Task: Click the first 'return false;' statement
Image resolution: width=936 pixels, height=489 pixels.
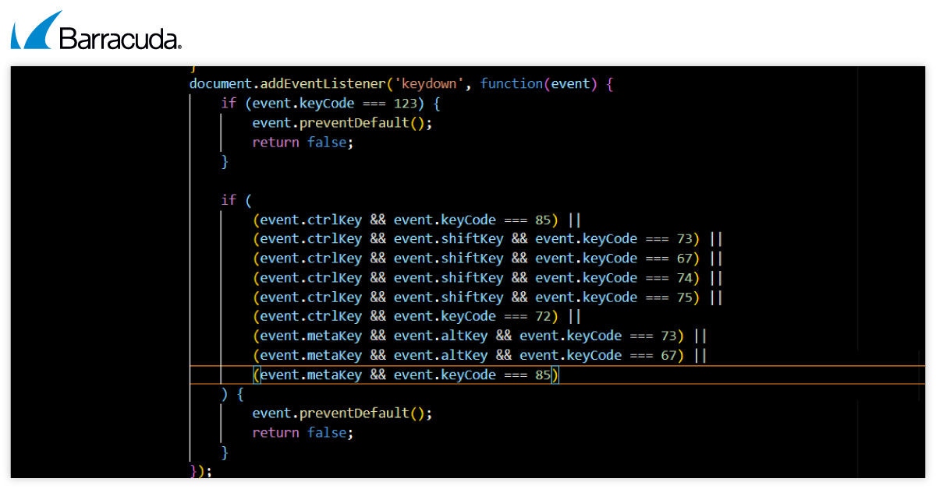Action: [x=303, y=142]
